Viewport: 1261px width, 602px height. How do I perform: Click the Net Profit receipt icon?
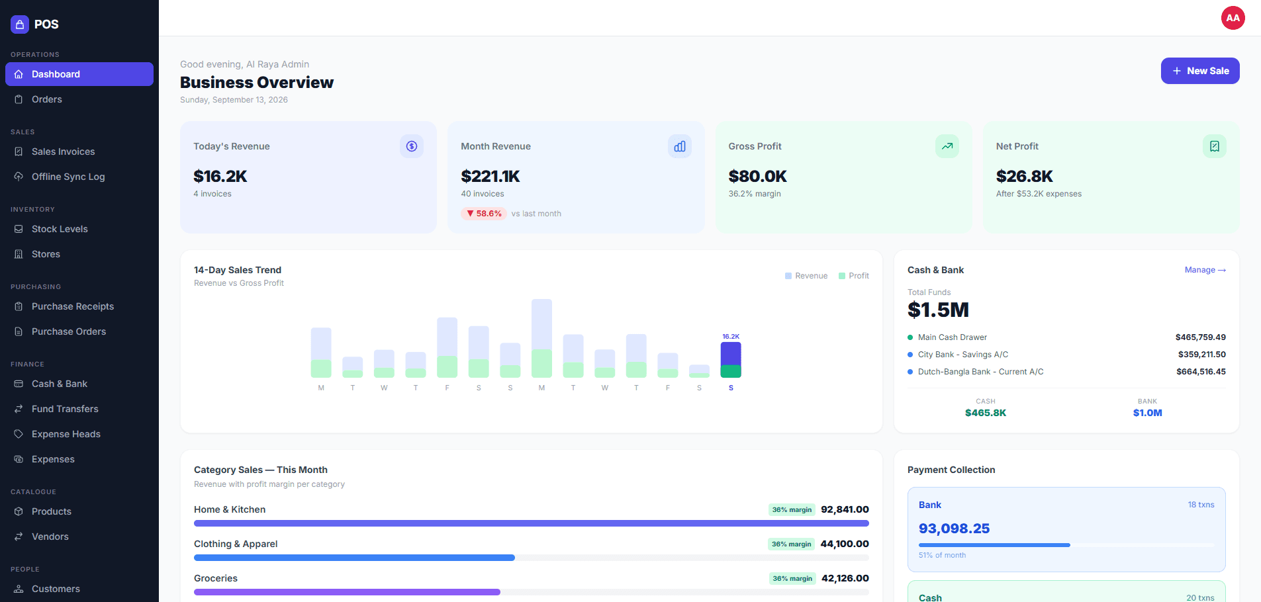tap(1215, 146)
